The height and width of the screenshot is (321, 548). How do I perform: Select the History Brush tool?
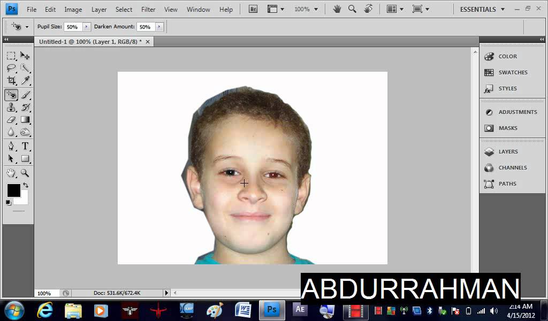(x=25, y=107)
